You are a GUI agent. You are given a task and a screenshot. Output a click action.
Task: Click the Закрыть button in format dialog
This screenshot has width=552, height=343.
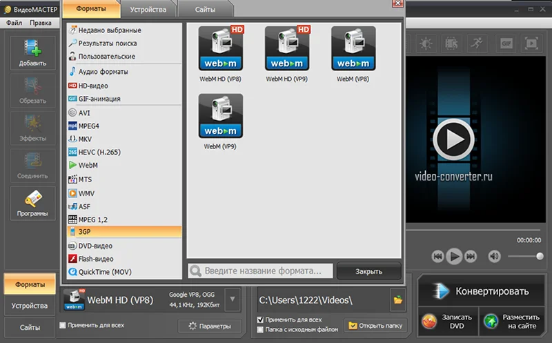pyautogui.click(x=369, y=271)
